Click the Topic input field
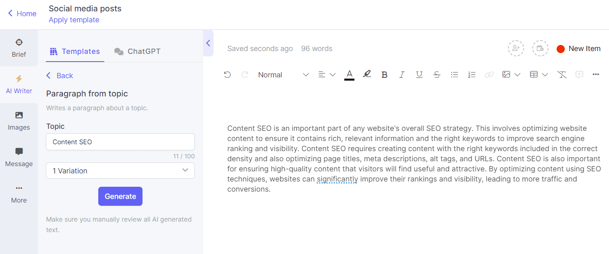The image size is (609, 254). pos(120,142)
